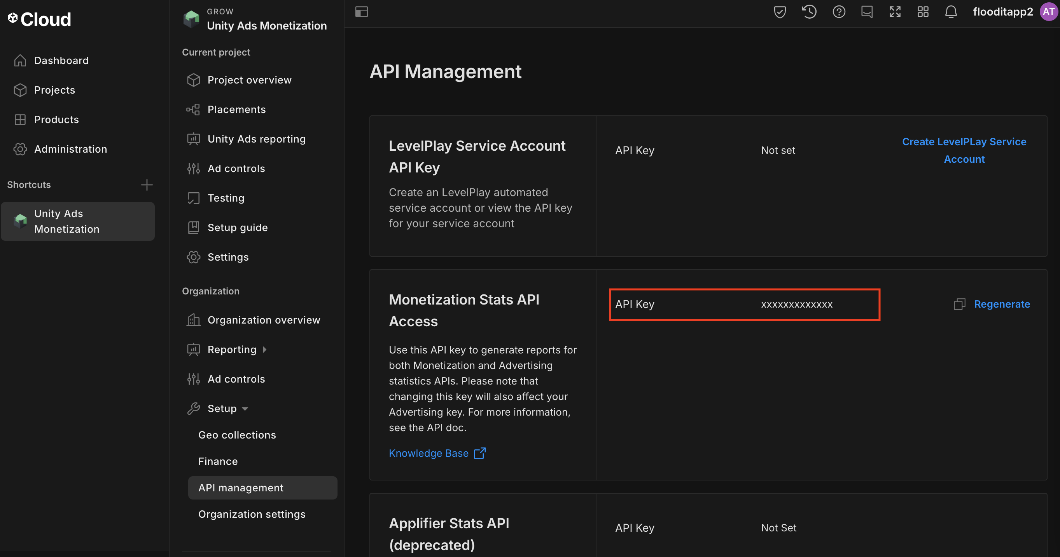The width and height of the screenshot is (1060, 557).
Task: Open the apps grid icon
Action: pos(923,12)
